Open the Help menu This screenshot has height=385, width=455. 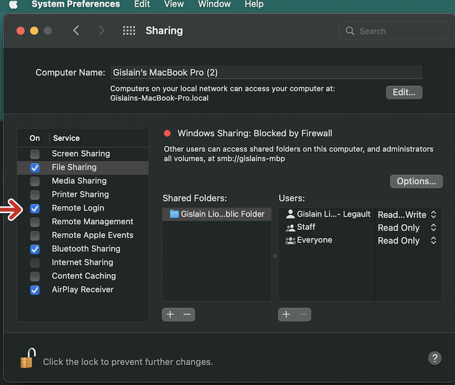click(x=254, y=4)
